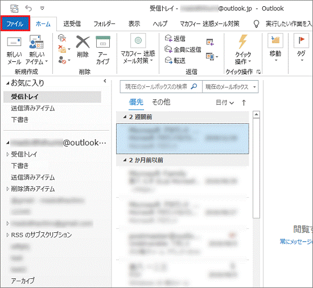Image resolution: width=313 pixels, height=288 pixels.
Task: Open the クイック操作 lightning menu
Action: point(243,50)
